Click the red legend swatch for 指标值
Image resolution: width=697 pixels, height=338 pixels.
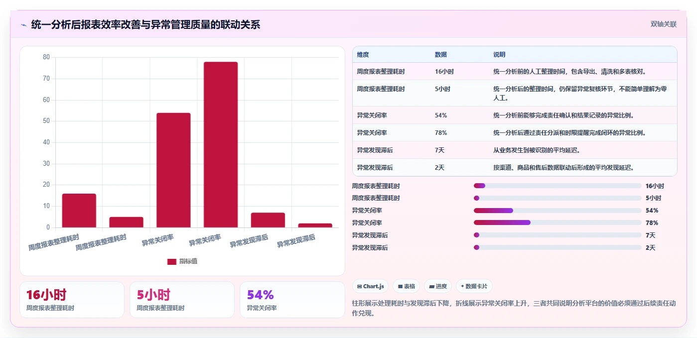pyautogui.click(x=171, y=261)
